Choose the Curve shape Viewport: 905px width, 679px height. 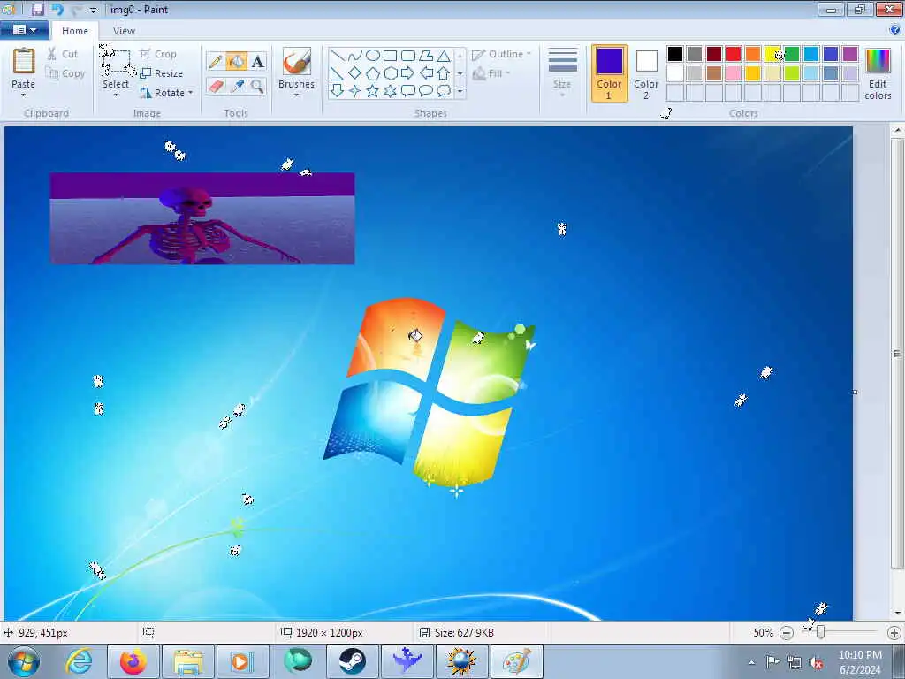(x=355, y=56)
